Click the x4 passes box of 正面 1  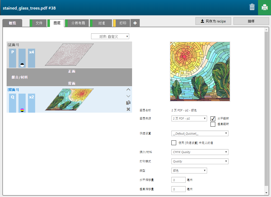31,58
